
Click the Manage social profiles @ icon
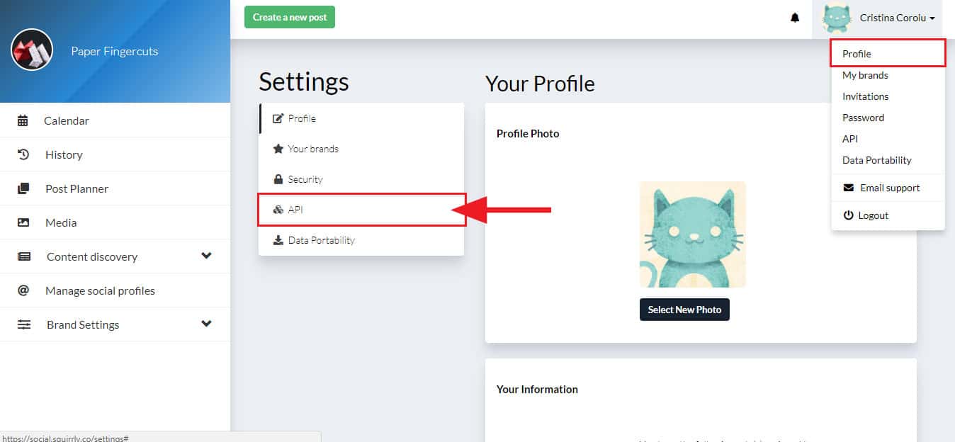(23, 290)
